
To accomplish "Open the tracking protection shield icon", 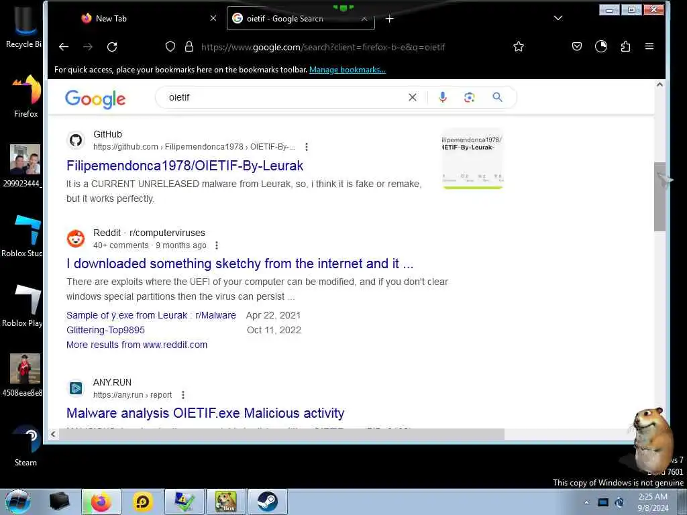I will pos(170,46).
